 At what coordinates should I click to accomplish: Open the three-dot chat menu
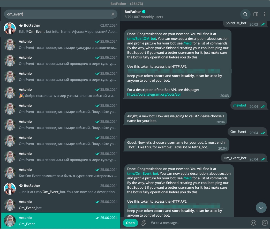pos(265,14)
